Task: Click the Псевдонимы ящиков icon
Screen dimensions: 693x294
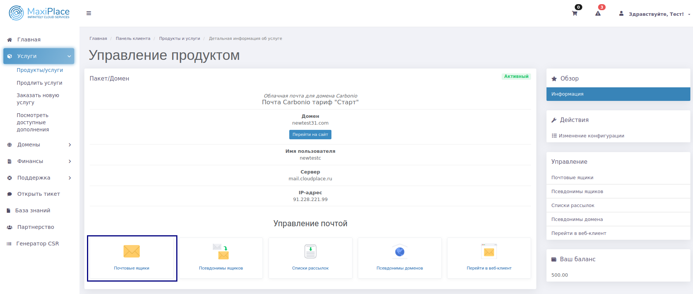Action: click(221, 251)
